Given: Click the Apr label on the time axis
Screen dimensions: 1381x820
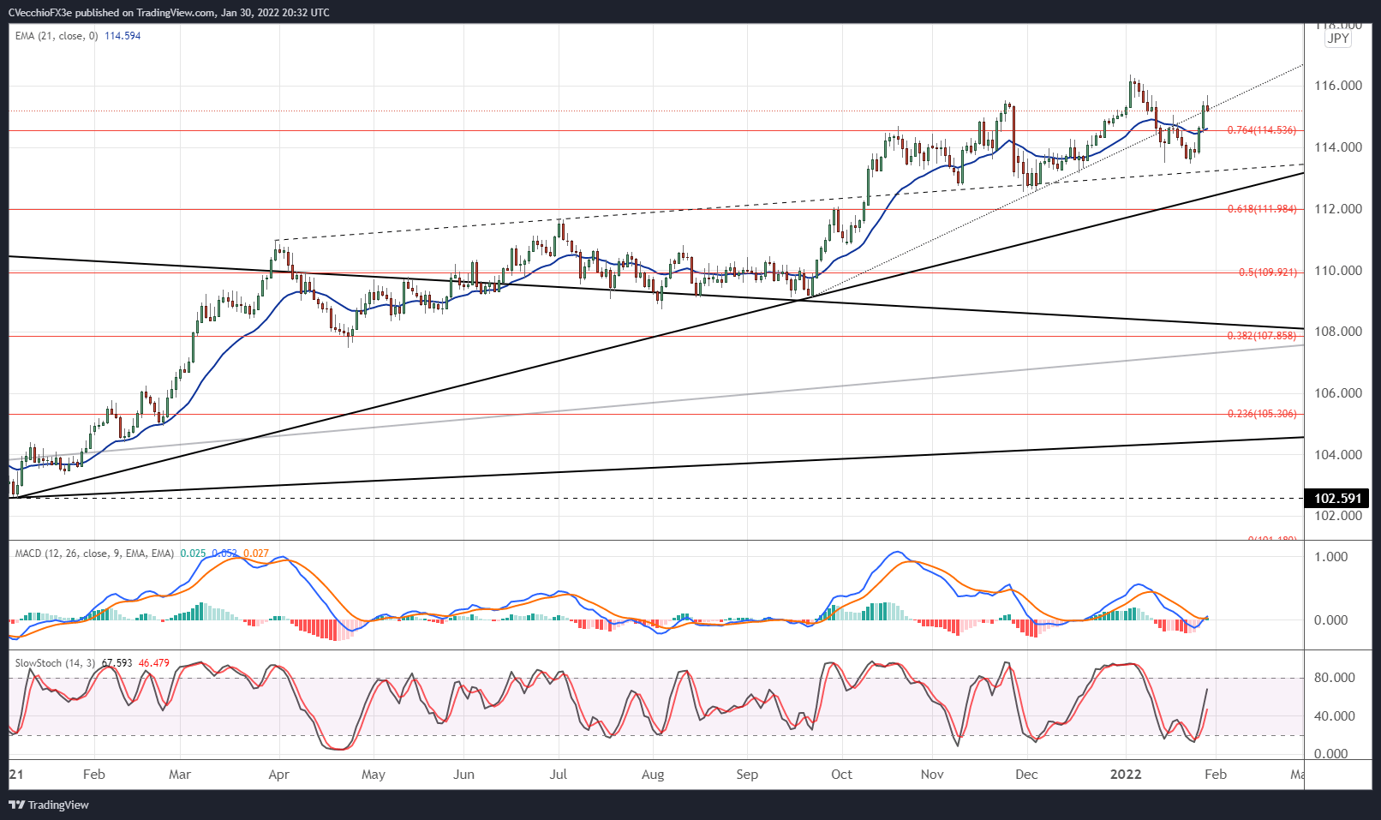Looking at the screenshot, I should 278,775.
